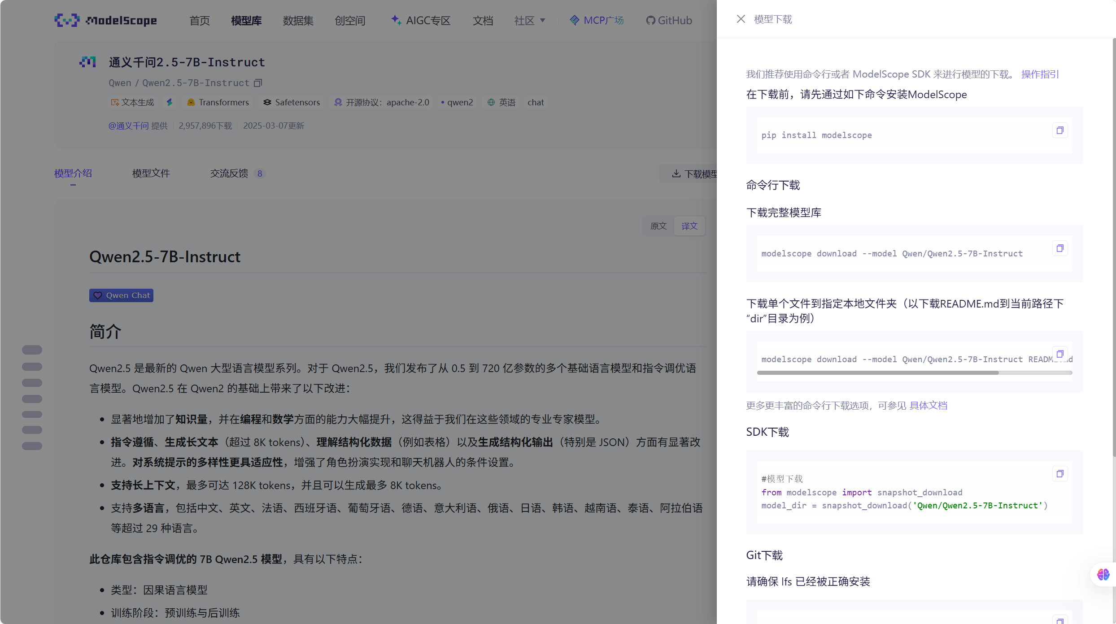Click the download panel vertical scrollbar
Viewport: 1116px width, 624px height.
tap(1114, 247)
